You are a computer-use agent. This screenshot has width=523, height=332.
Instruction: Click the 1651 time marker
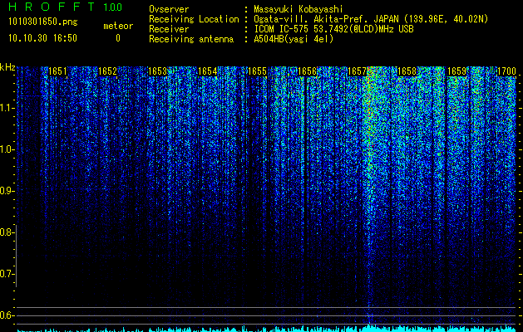57,71
